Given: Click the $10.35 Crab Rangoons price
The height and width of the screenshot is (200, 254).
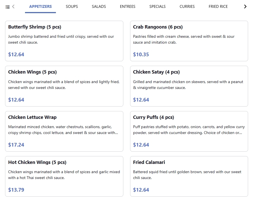Looking at the screenshot, I should (141, 55).
